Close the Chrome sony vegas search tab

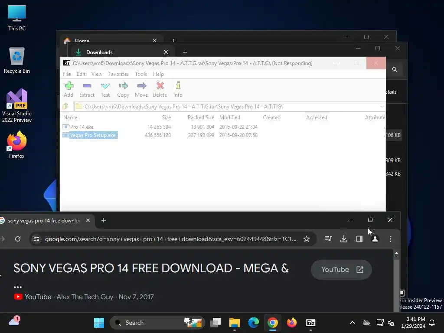(88, 220)
